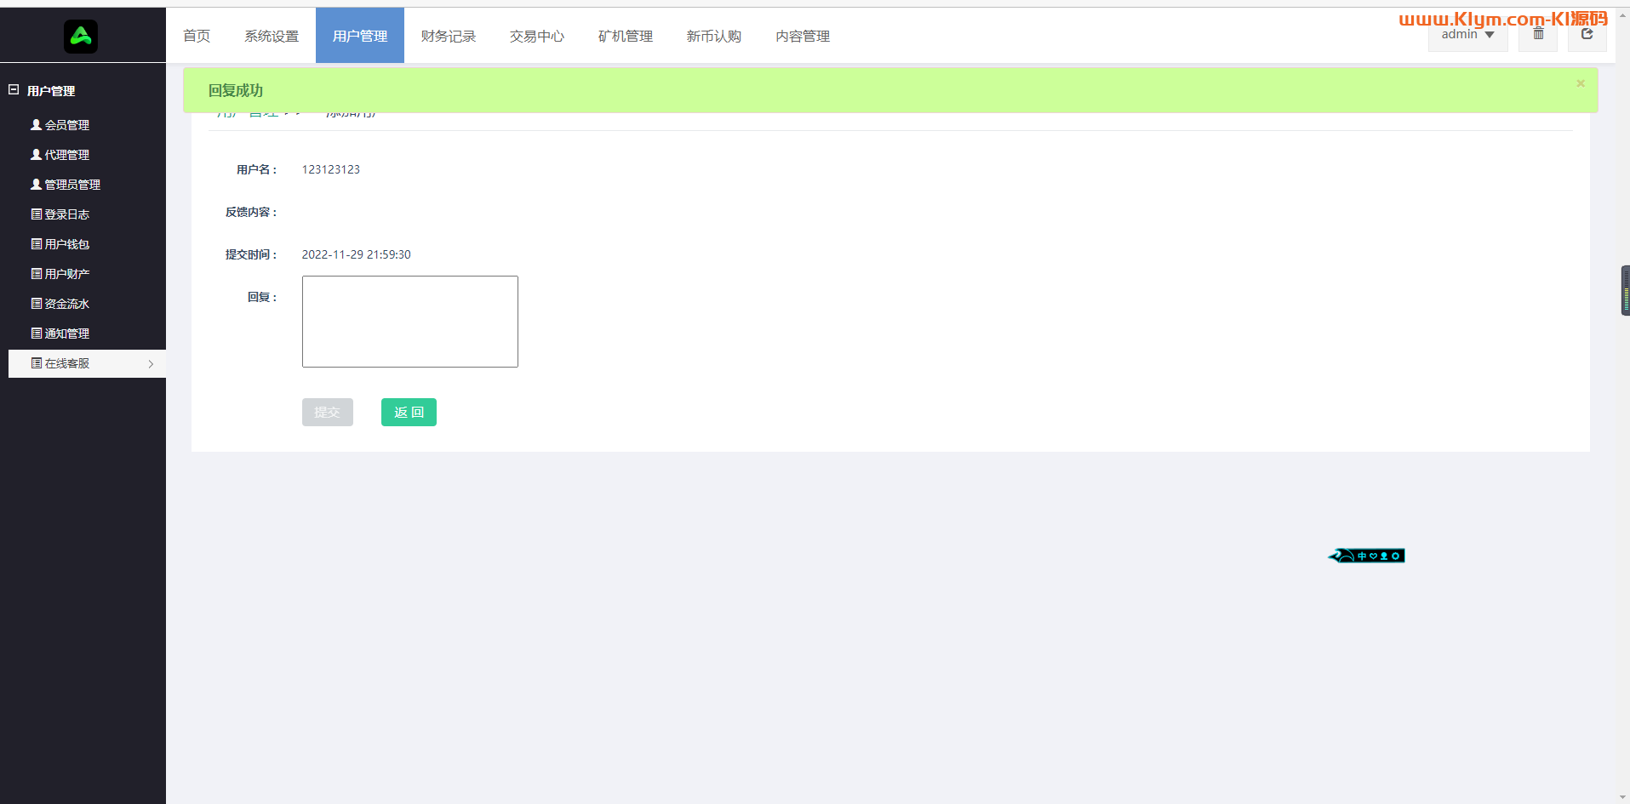The height and width of the screenshot is (804, 1630).
Task: Open the gear settings on the input method bar
Action: point(1396,556)
